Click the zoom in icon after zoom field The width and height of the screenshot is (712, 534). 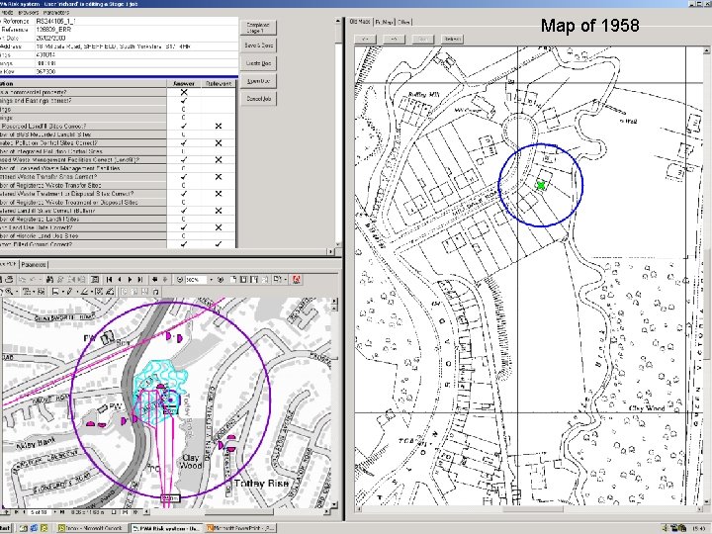coord(221,280)
